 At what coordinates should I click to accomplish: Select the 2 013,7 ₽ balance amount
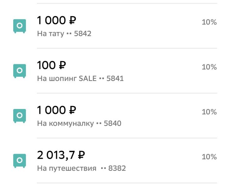(x=61, y=156)
